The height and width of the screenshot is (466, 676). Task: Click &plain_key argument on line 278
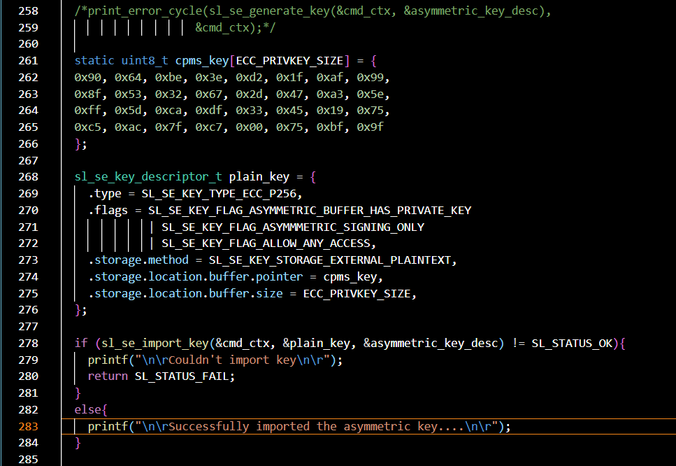[317, 344]
